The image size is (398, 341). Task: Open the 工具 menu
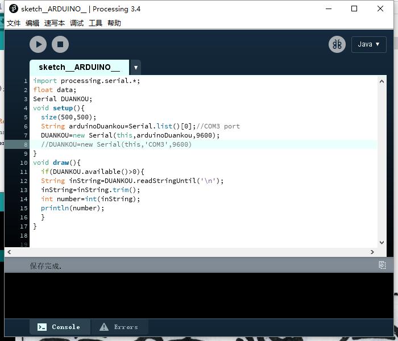click(x=96, y=23)
